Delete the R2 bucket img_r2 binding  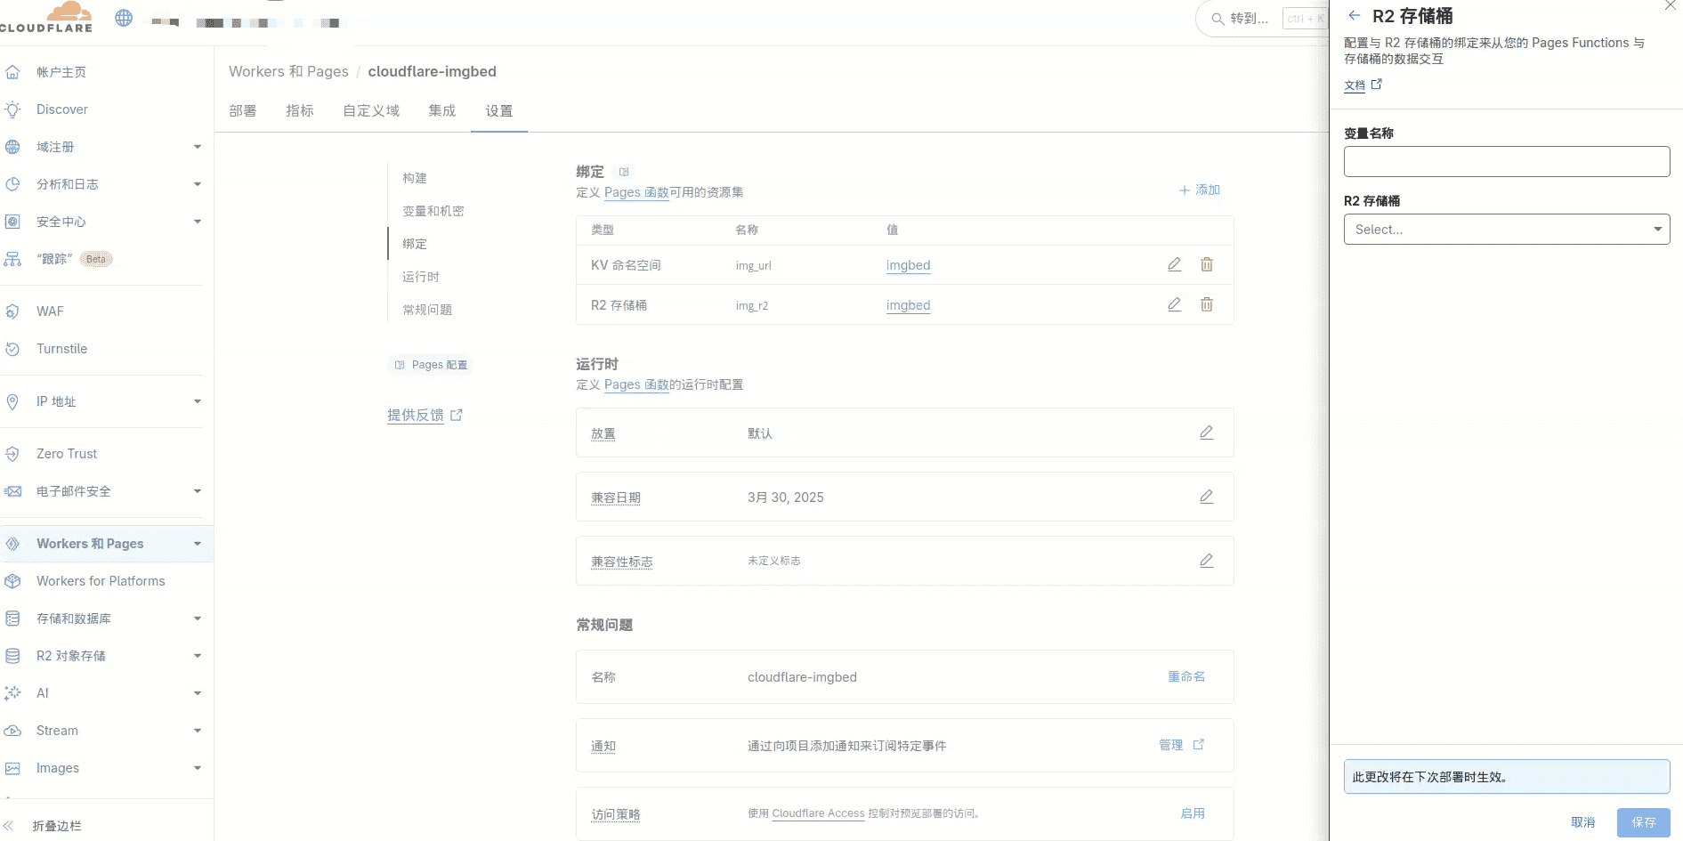tap(1207, 304)
